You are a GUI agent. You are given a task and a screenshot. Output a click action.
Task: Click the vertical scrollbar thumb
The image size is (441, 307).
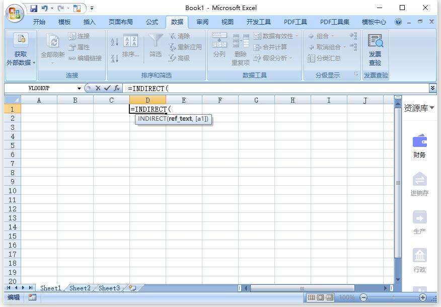pos(398,183)
